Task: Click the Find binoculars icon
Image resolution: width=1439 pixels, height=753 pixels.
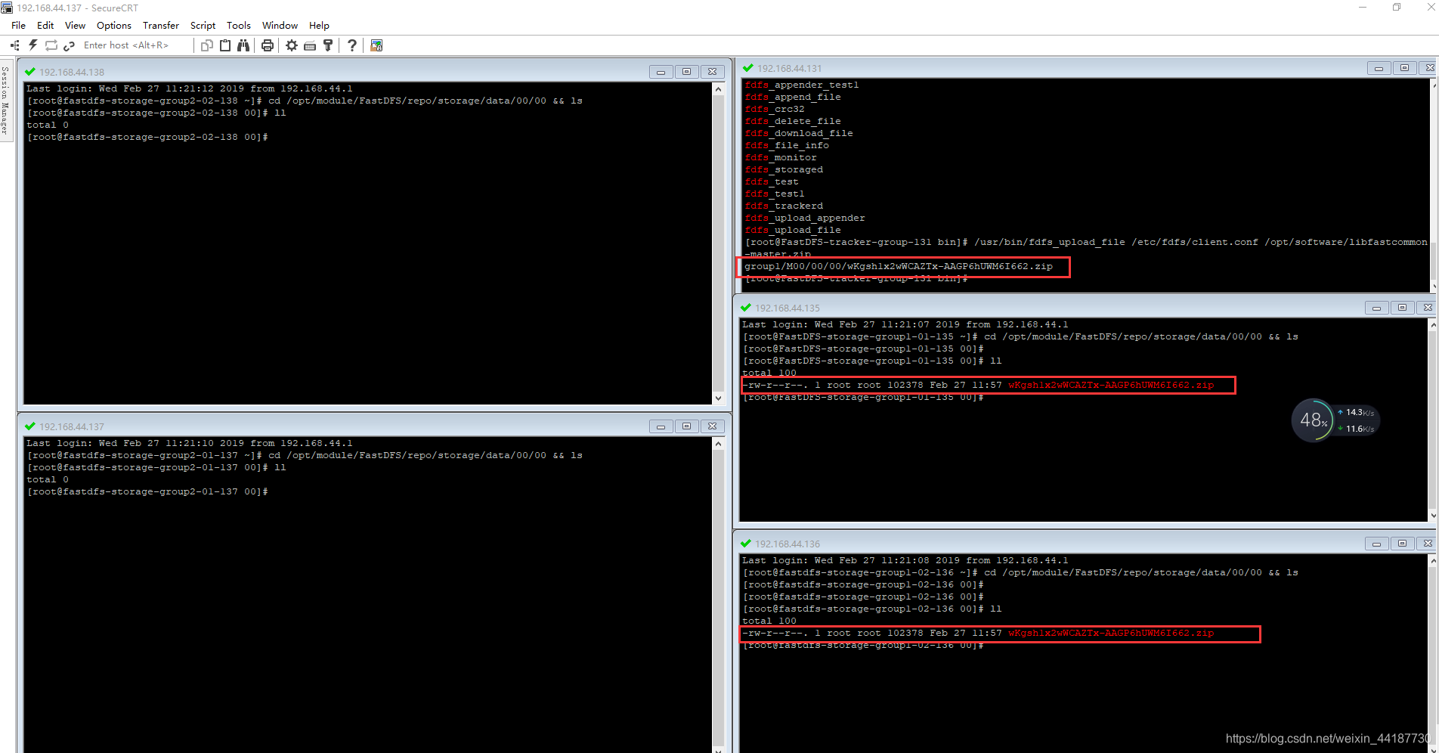Action: tap(243, 45)
